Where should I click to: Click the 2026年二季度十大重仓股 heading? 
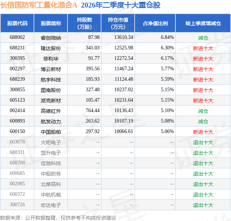coord(121,5)
